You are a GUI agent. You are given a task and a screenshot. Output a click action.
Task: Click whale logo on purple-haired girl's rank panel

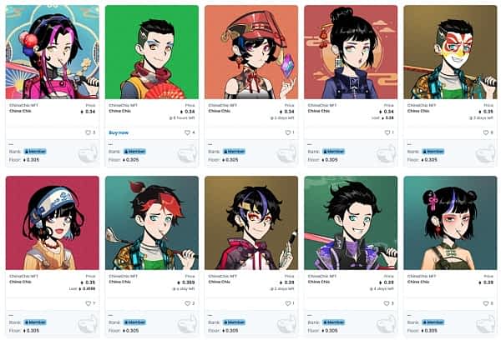tap(88, 154)
